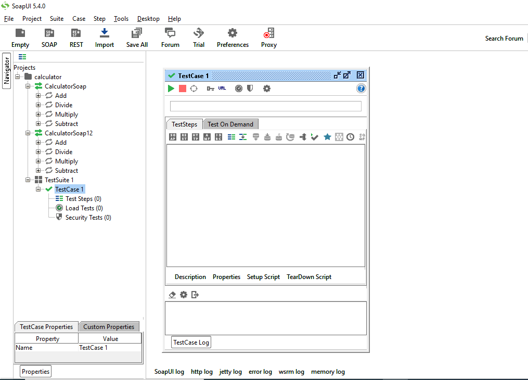
Task: Add a SOAP request test step
Action: click(x=173, y=137)
